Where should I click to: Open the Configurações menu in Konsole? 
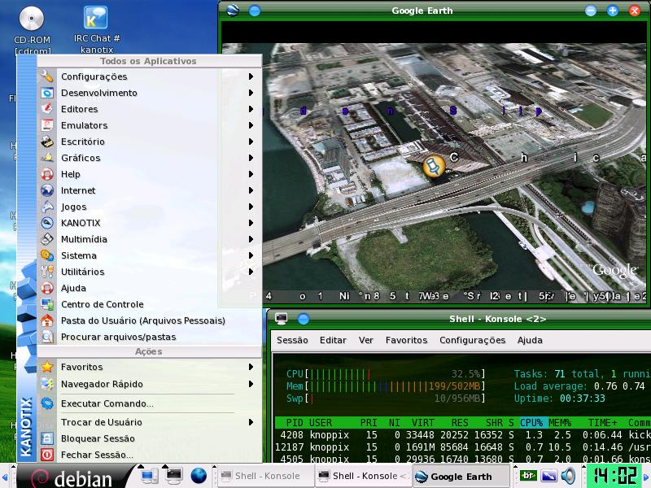click(x=473, y=340)
